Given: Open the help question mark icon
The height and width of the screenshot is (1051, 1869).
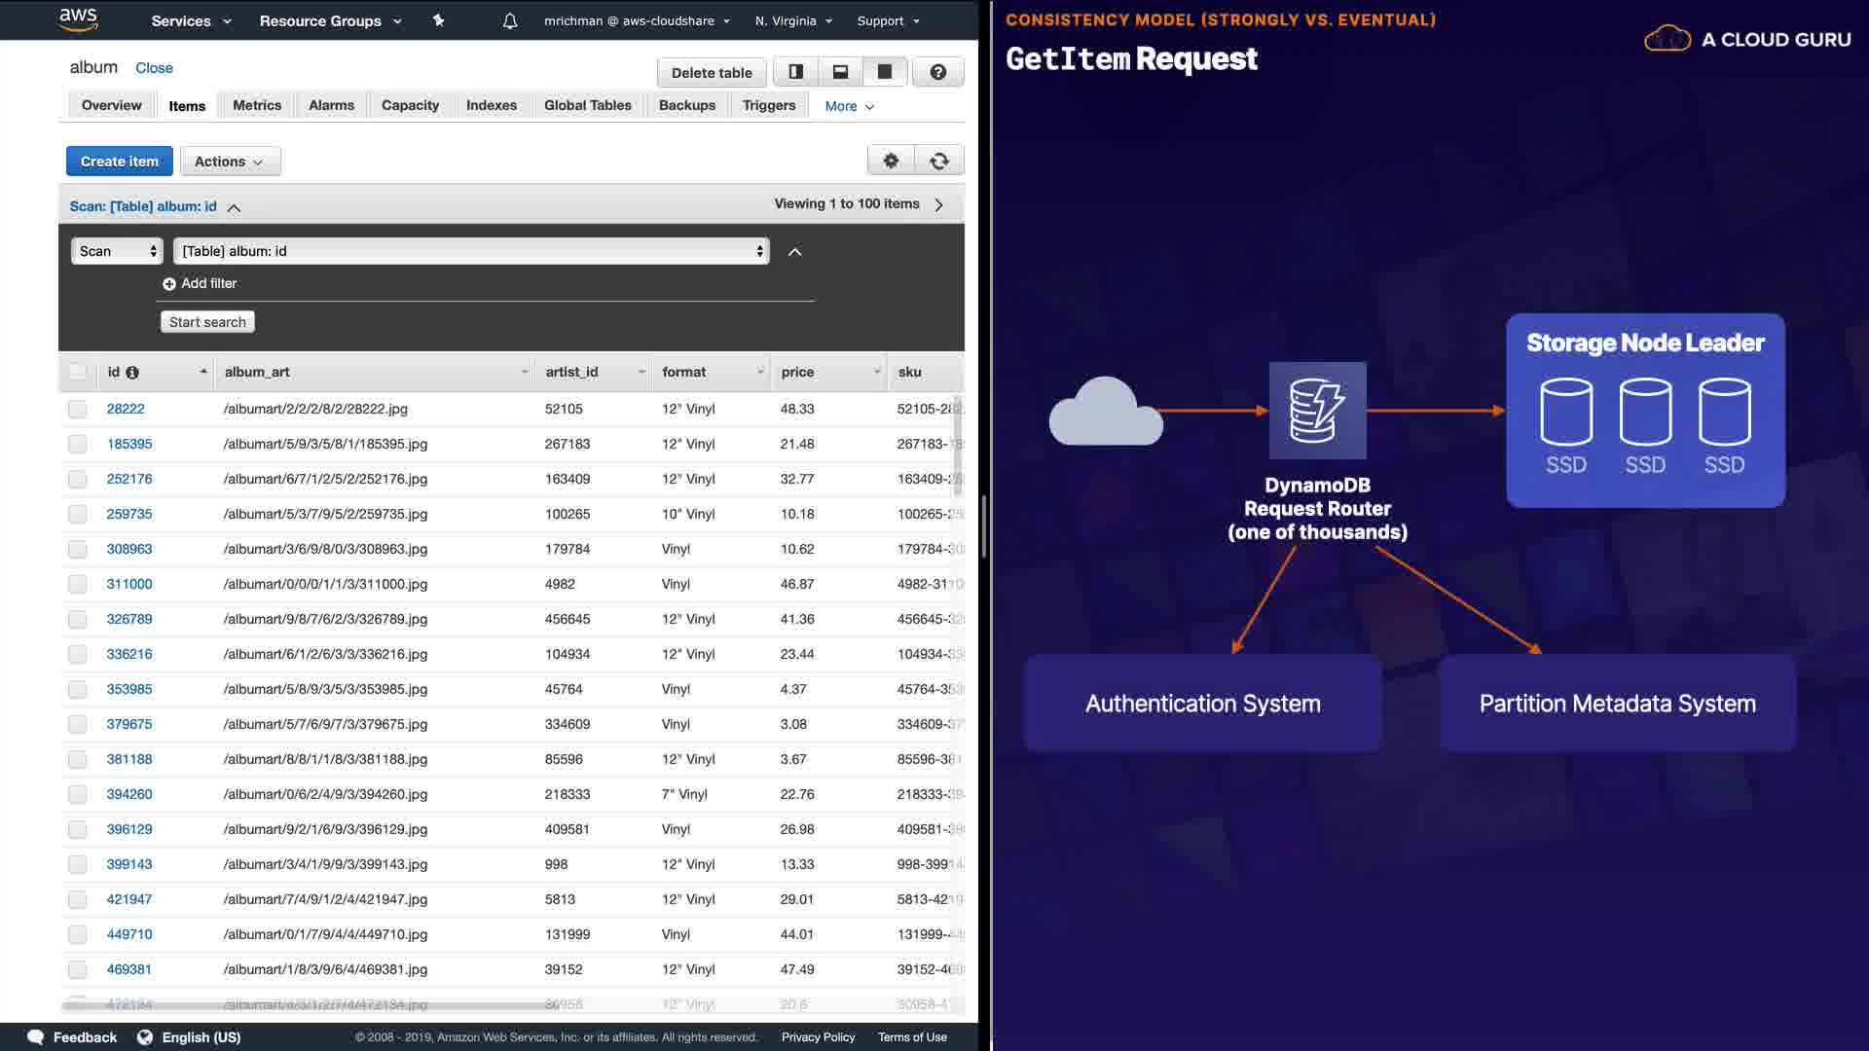Looking at the screenshot, I should [x=937, y=72].
